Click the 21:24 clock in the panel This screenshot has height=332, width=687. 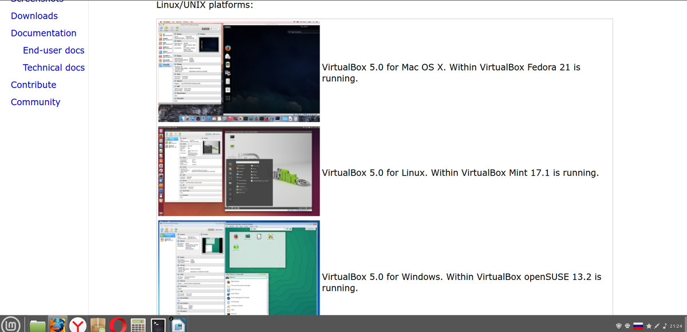click(x=676, y=326)
